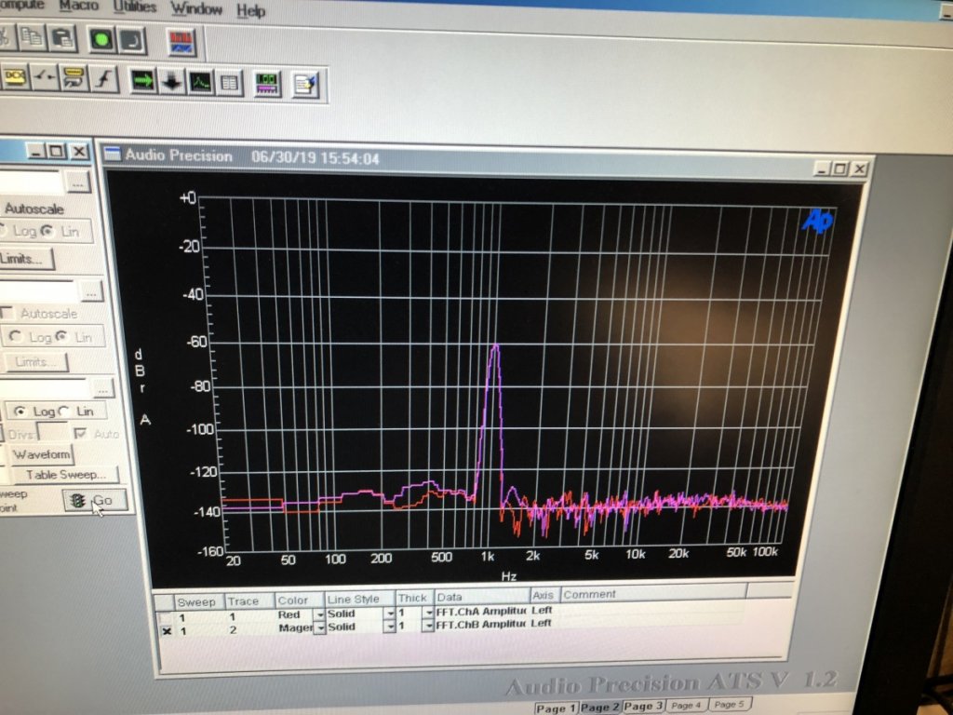
Task: Click the 'FFT.ChB Amplituc' data cell
Action: point(481,624)
